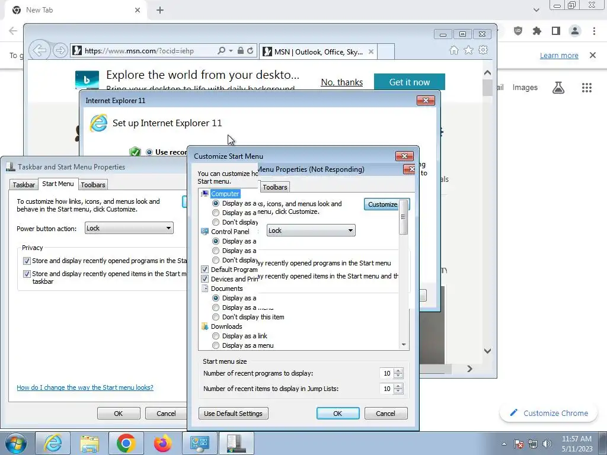607x455 pixels.
Task: Select Computer 'Don't display' radio option
Action: 216,222
